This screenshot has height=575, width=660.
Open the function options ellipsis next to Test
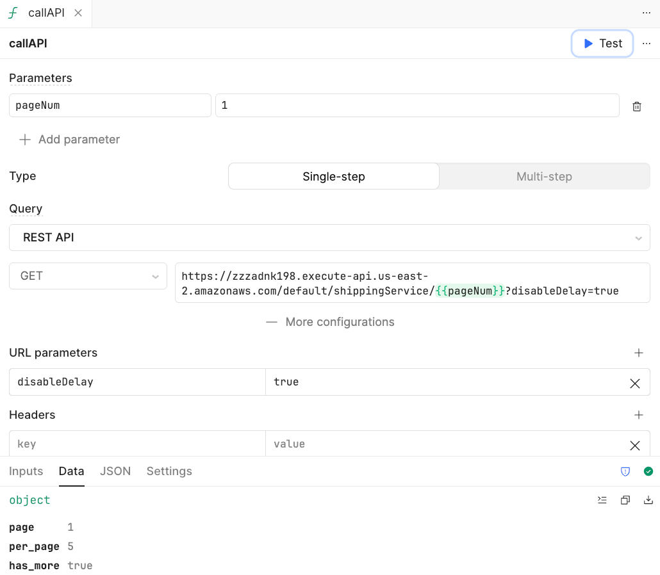click(x=646, y=44)
